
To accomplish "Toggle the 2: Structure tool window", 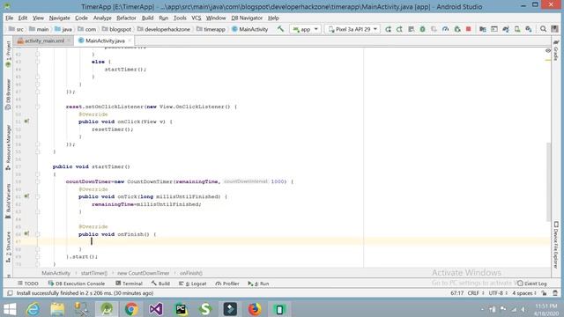I will click(x=8, y=247).
